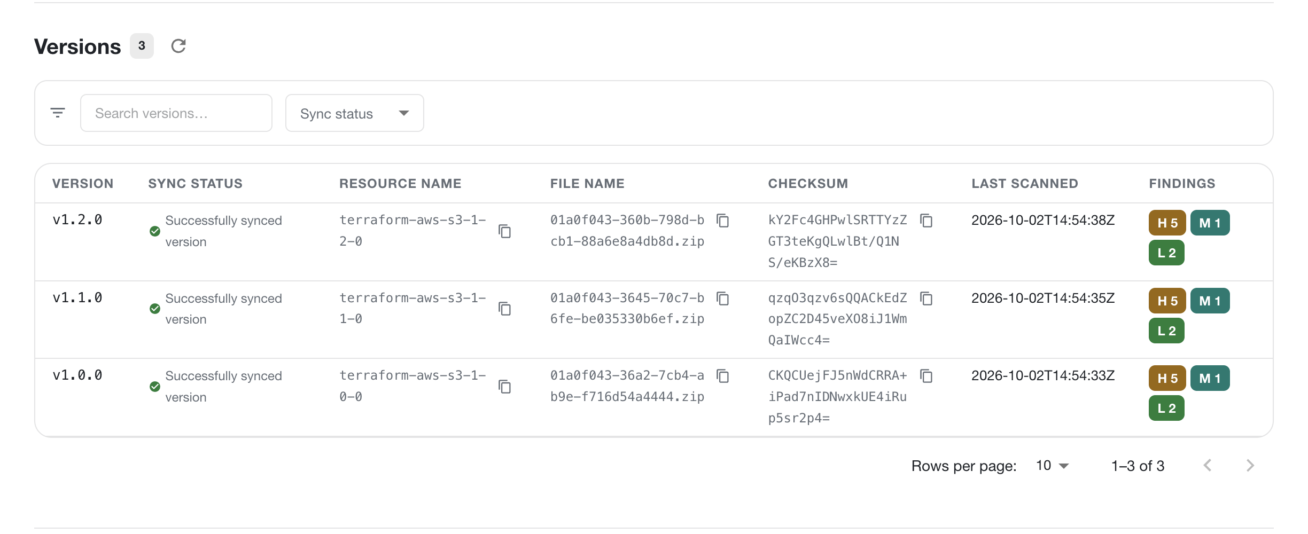Go to the next page

[1250, 466]
